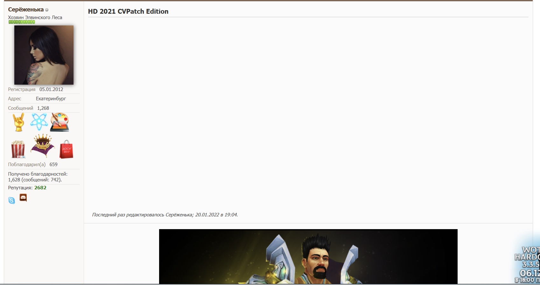Click the post title HD 2021 CVPatch Edition
The width and height of the screenshot is (540, 288).
(128, 11)
